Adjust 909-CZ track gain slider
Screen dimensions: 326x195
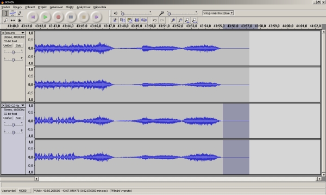tap(13, 125)
